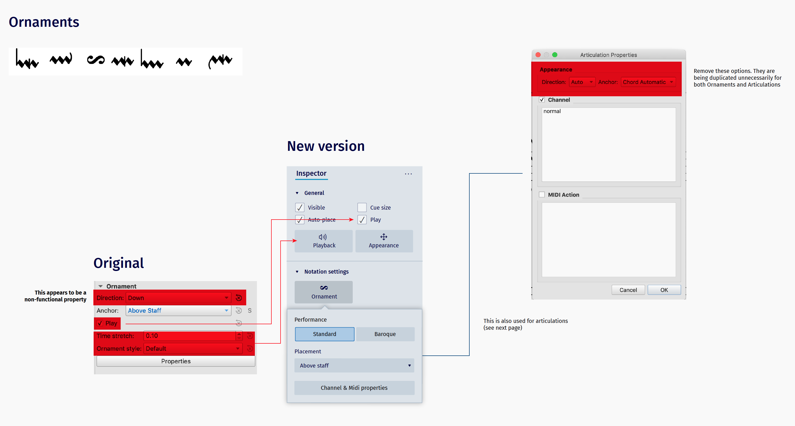Viewport: 795px width, 426px height.
Task: Uncheck the Visible checkbox
Action: point(299,207)
